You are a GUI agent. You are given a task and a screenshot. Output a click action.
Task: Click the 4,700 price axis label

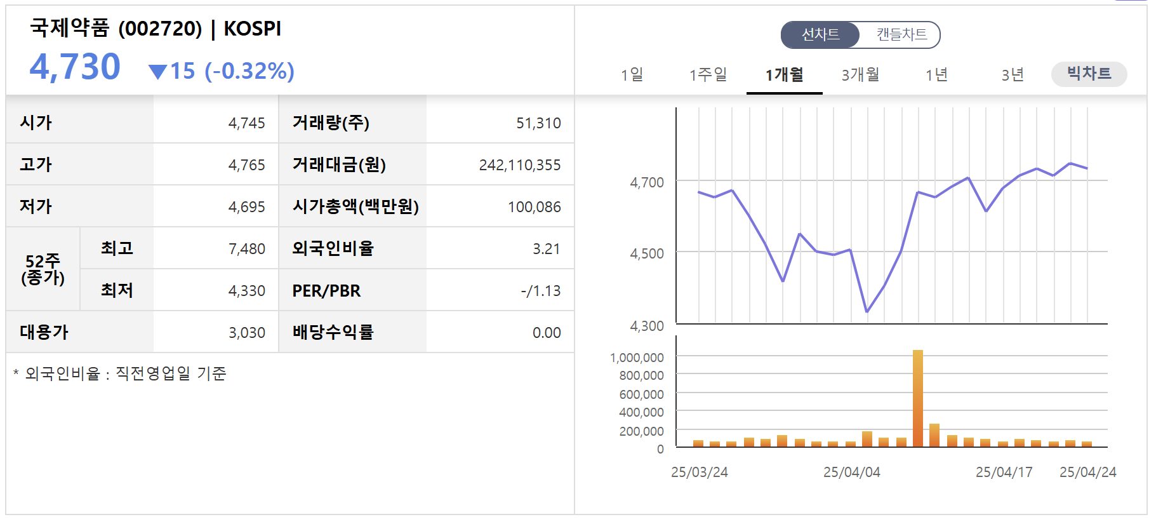(647, 183)
